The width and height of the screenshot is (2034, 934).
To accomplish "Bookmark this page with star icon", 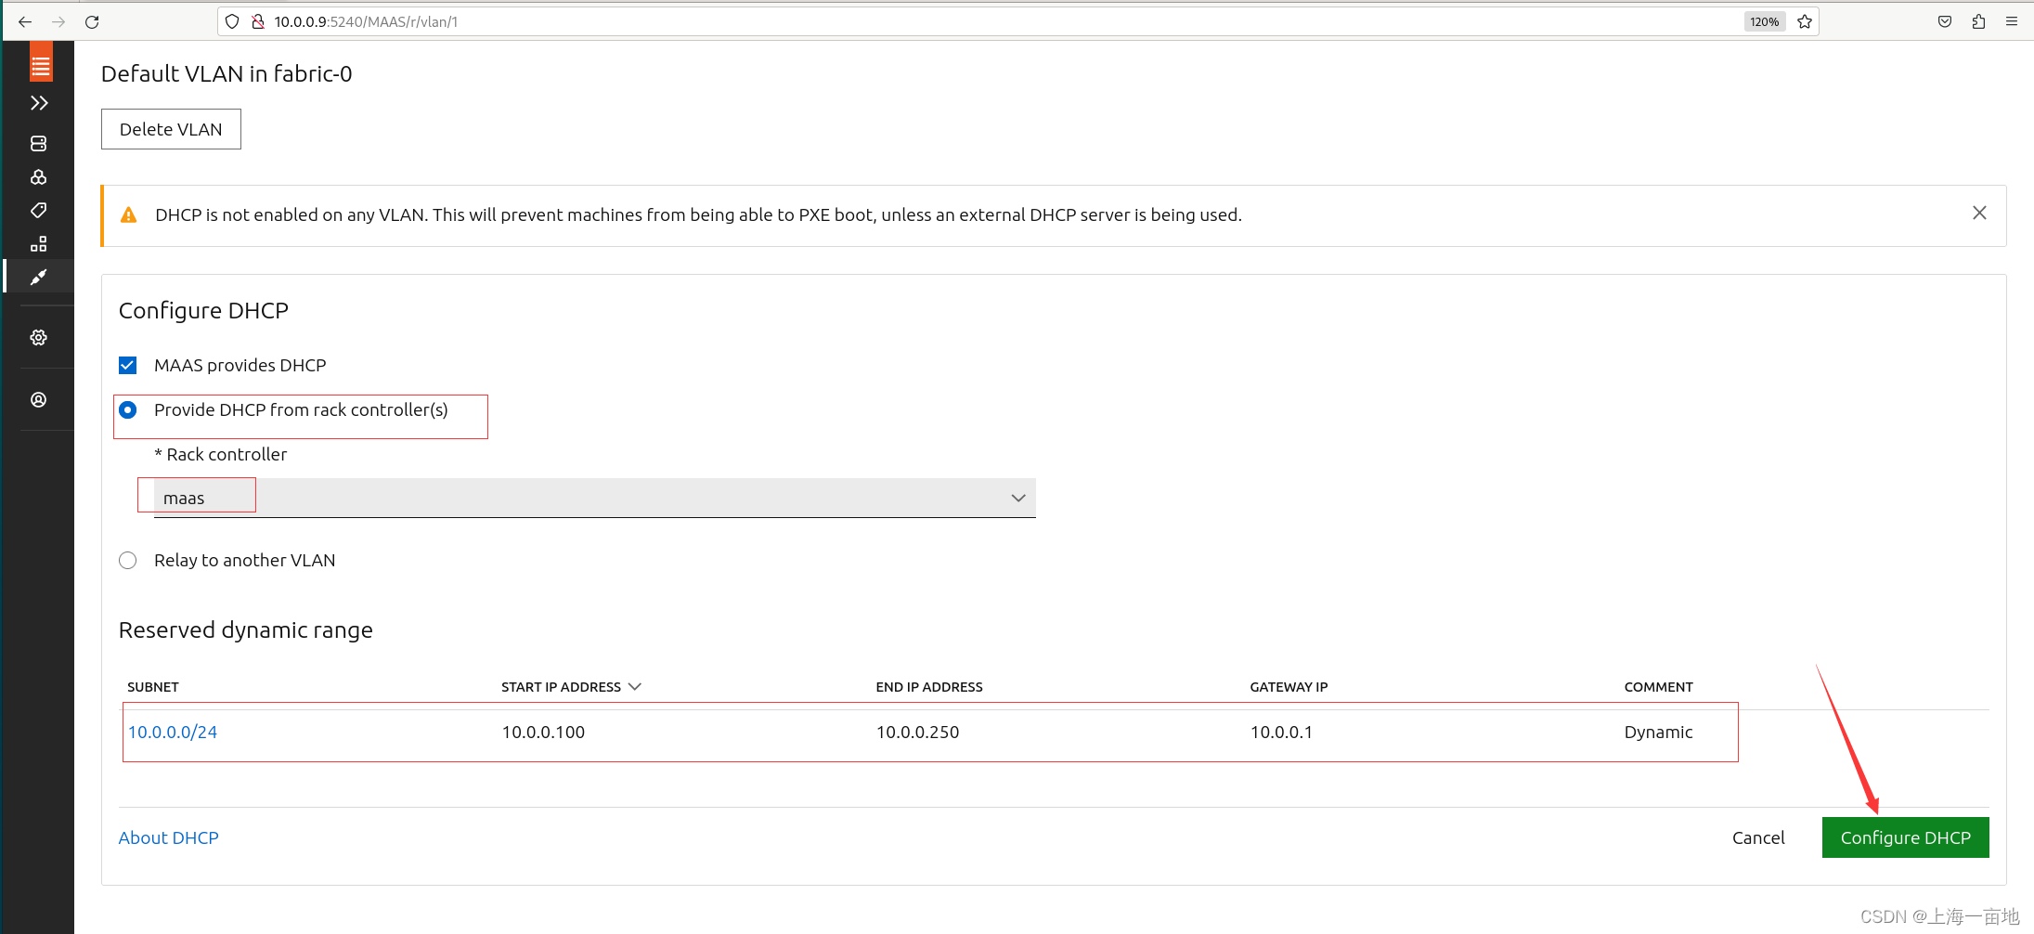I will pyautogui.click(x=1805, y=21).
